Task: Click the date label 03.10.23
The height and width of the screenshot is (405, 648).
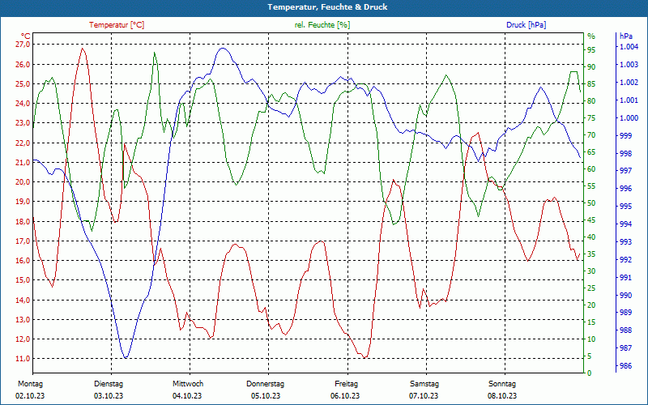Action: tap(109, 396)
